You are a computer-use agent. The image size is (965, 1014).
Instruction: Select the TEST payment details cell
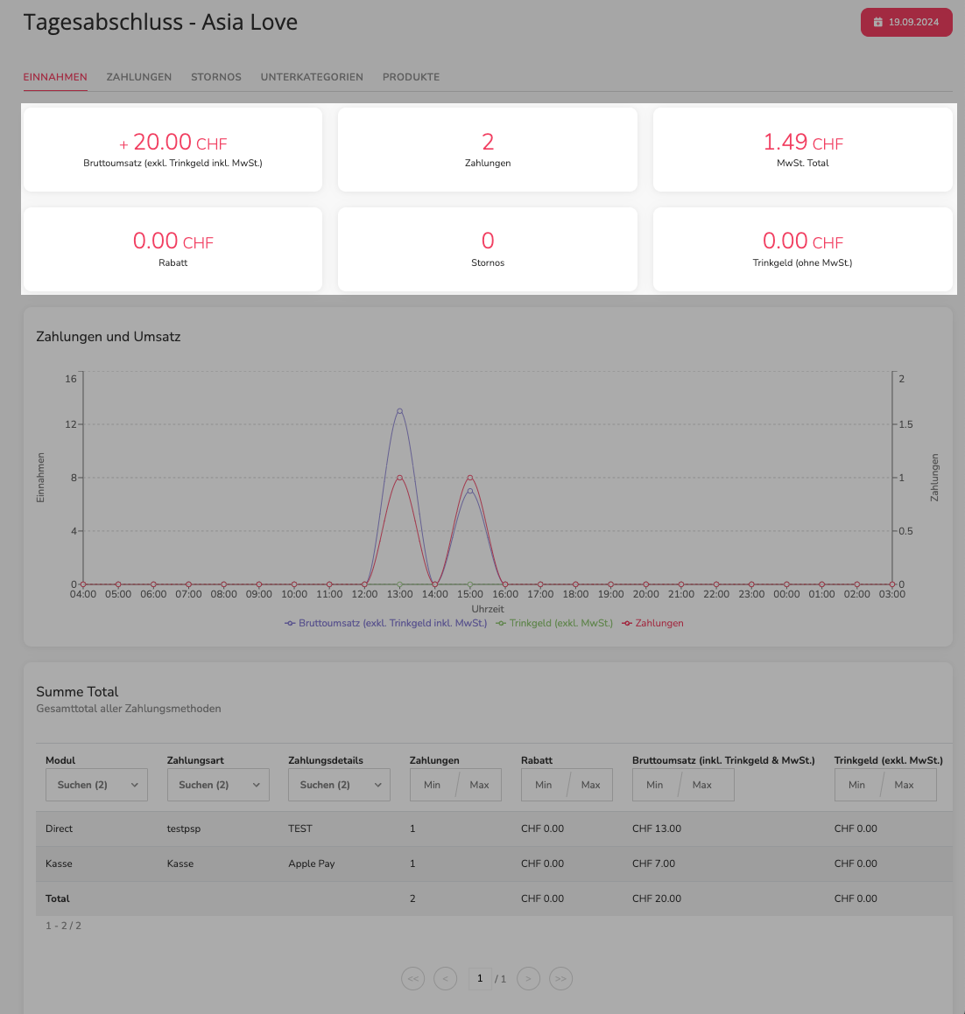[300, 829]
